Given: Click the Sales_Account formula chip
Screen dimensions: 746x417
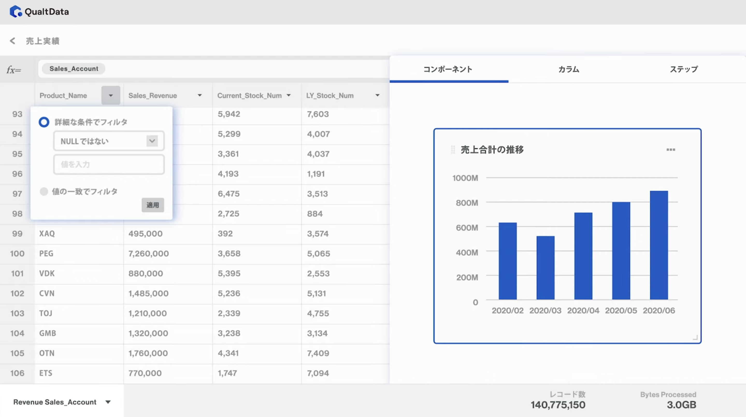Looking at the screenshot, I should tap(74, 69).
